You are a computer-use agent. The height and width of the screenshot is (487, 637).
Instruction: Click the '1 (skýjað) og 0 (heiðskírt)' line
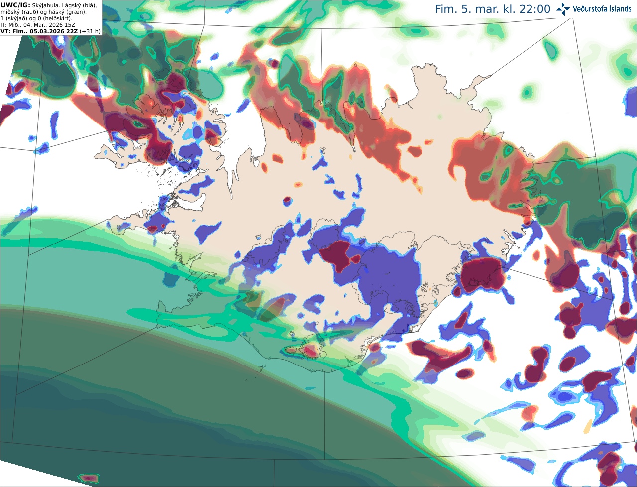(37, 18)
